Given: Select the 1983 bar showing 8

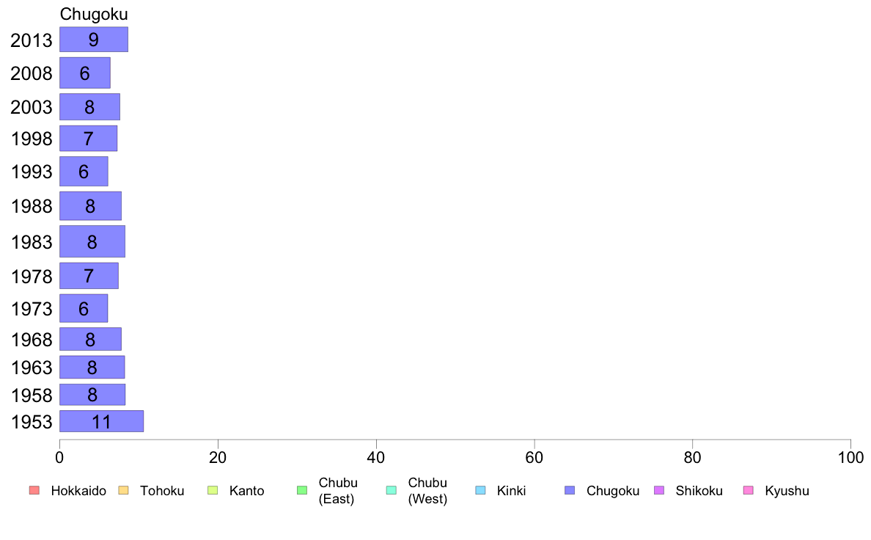Looking at the screenshot, I should [x=92, y=241].
